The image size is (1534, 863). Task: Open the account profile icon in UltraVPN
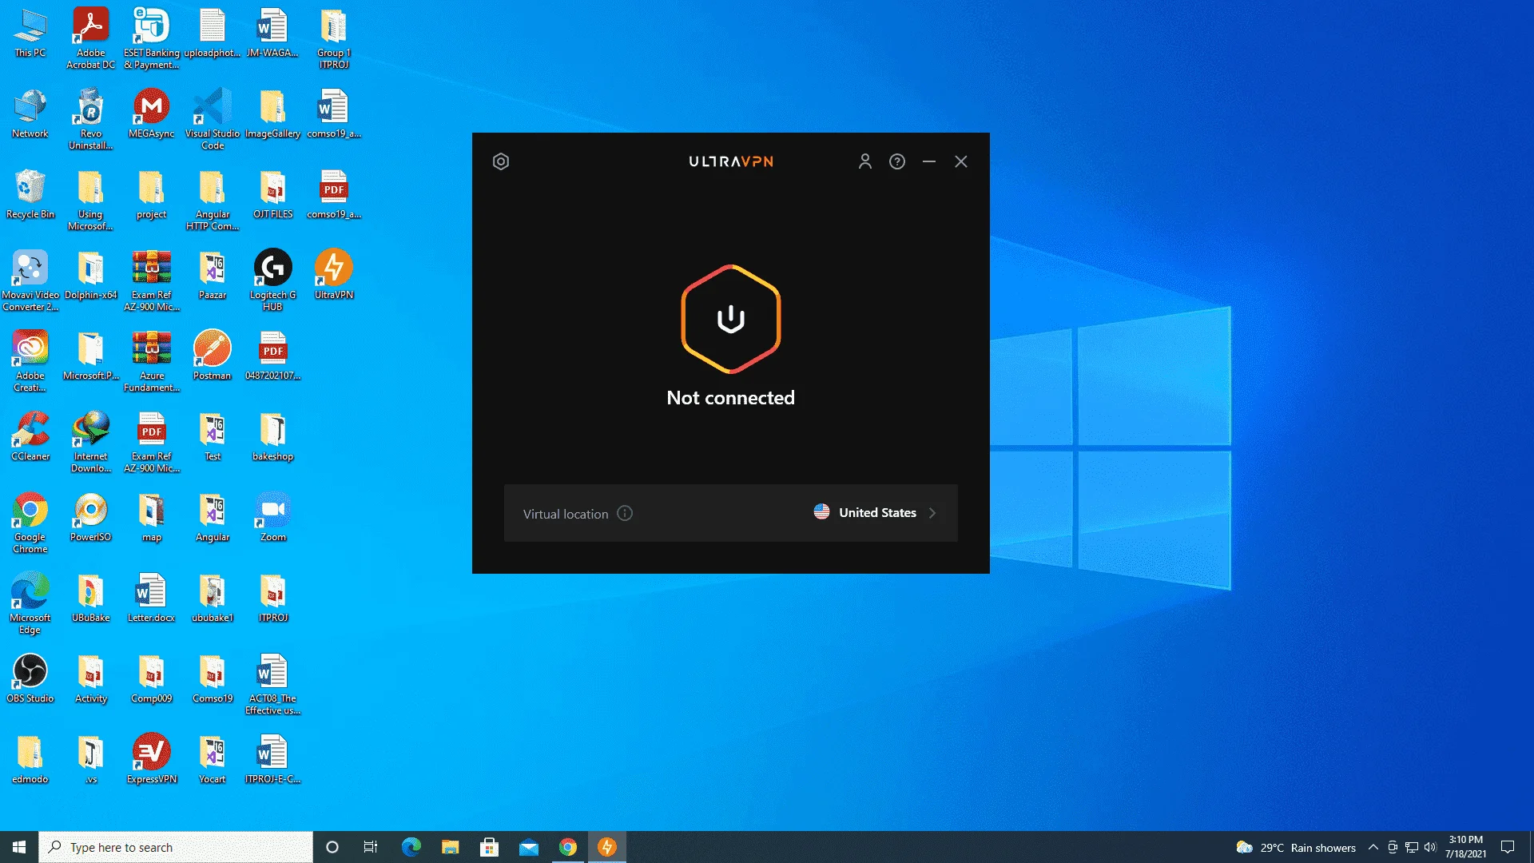864,161
